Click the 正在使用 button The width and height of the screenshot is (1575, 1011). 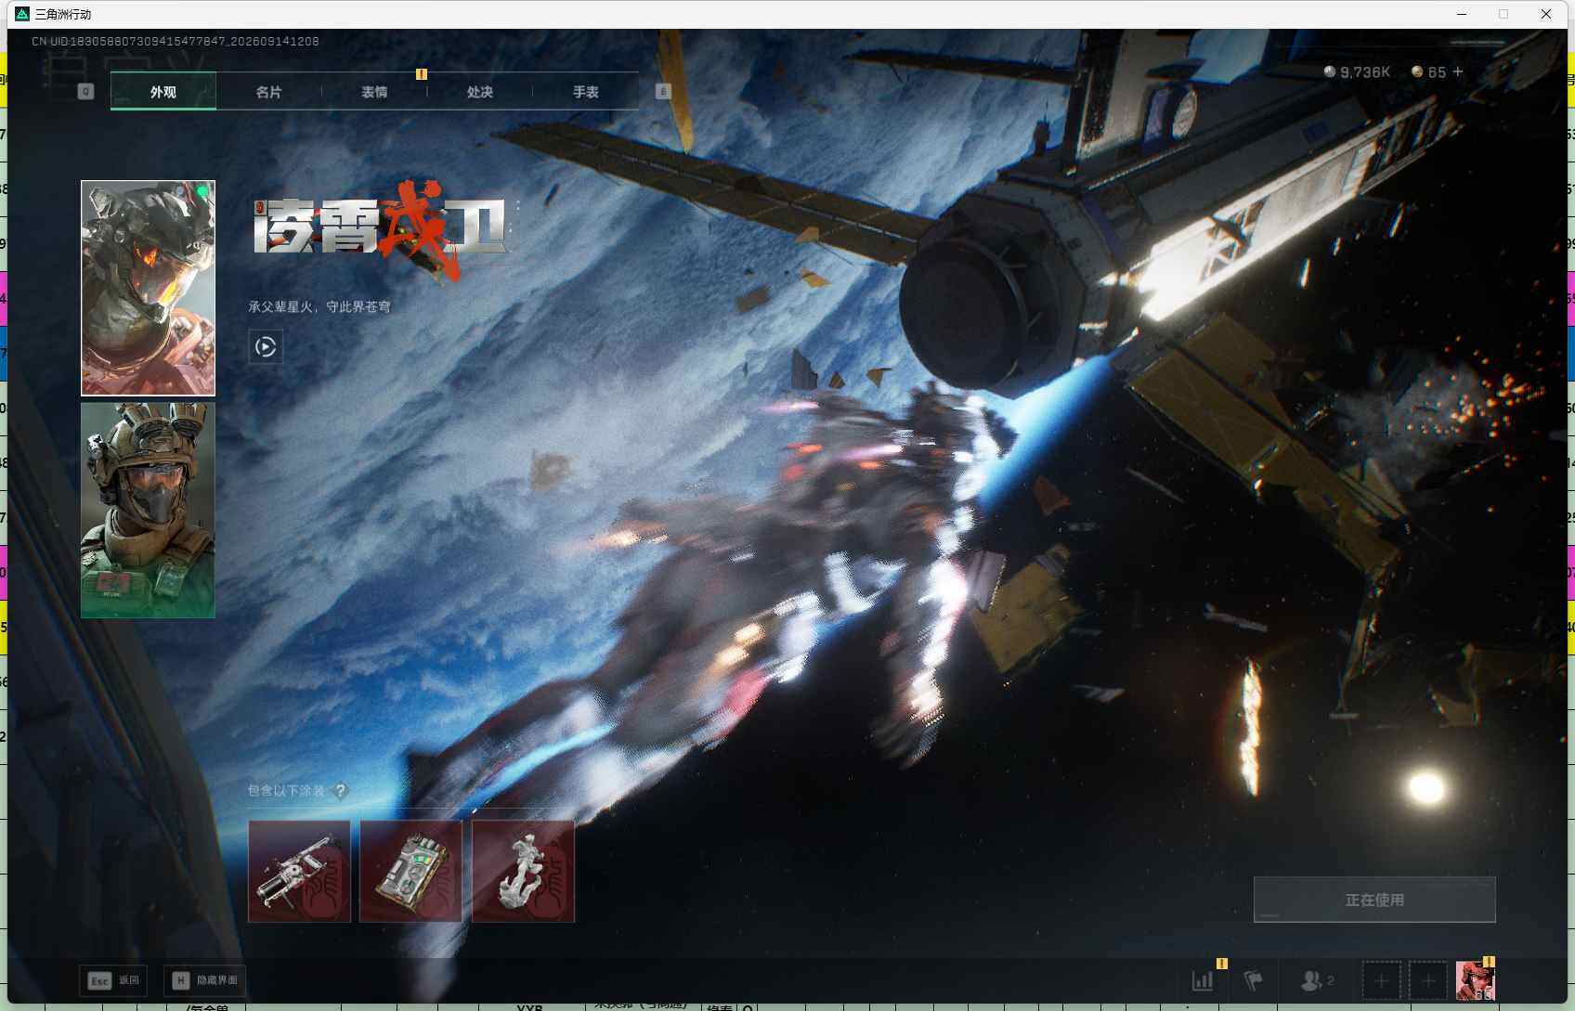1374,900
